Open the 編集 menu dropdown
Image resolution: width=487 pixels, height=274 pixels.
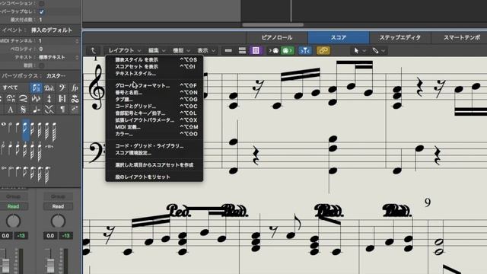(x=157, y=51)
